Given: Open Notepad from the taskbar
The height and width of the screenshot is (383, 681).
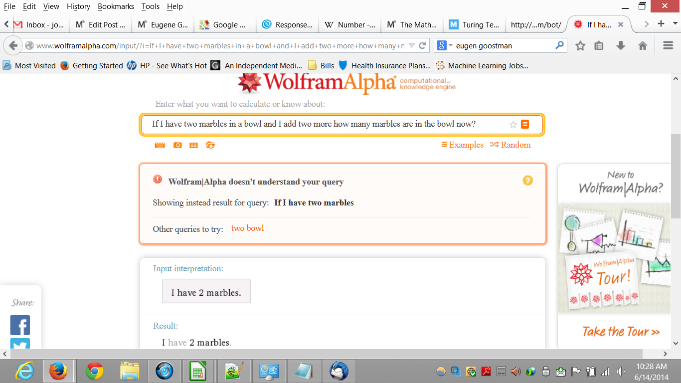Looking at the screenshot, I should point(303,371).
